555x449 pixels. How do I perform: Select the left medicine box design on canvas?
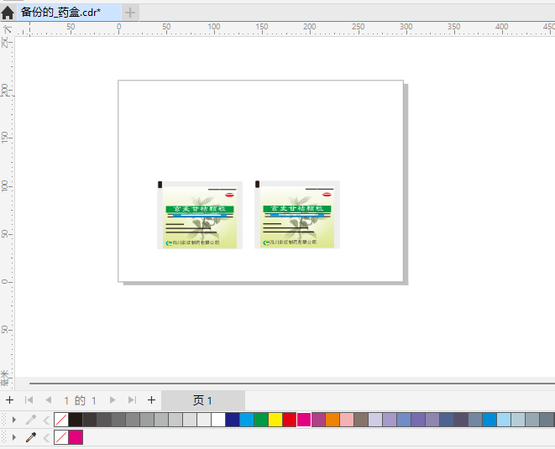click(x=200, y=215)
